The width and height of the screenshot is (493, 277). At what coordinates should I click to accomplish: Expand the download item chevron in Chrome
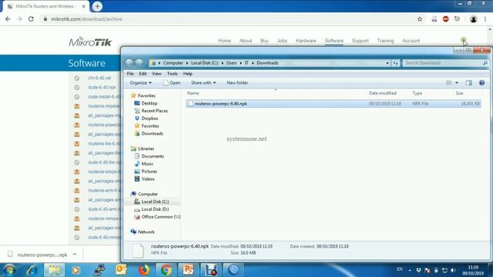[75, 255]
